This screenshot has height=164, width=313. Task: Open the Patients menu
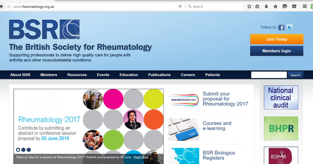coord(213,75)
